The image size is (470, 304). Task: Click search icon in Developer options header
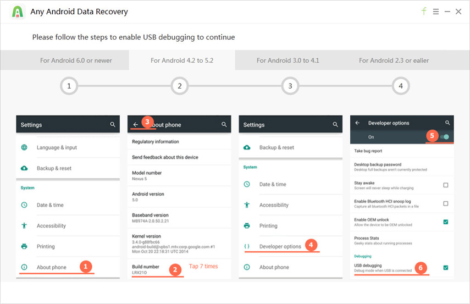click(447, 123)
